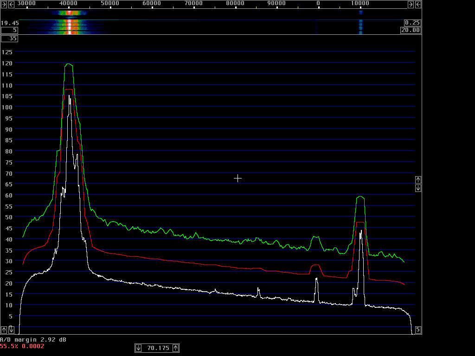
Task: Click the box showing 5 at bottom-right of spectrum
Action: point(418,330)
